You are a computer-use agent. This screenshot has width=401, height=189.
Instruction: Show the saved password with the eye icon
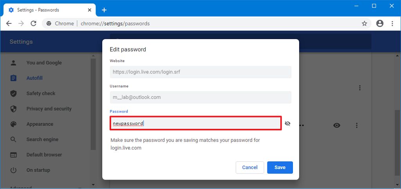pyautogui.click(x=337, y=125)
